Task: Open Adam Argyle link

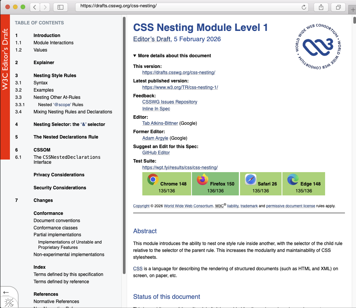Action: (x=155, y=138)
